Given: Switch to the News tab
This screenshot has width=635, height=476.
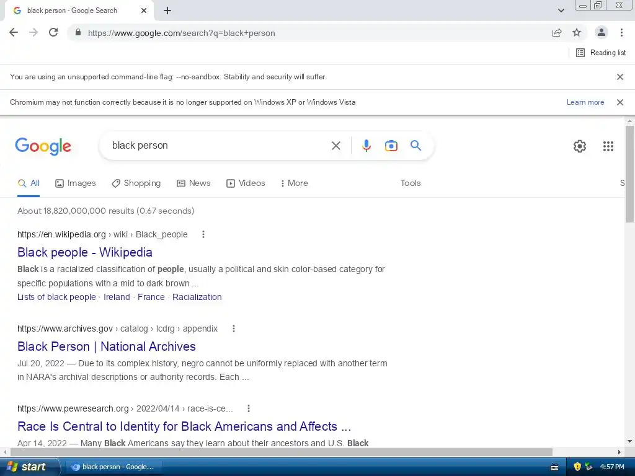Looking at the screenshot, I should pos(194,183).
